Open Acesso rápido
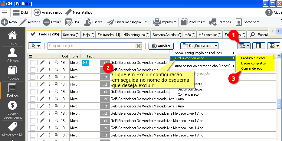The height and width of the screenshot is (141, 282). tap(48, 12)
